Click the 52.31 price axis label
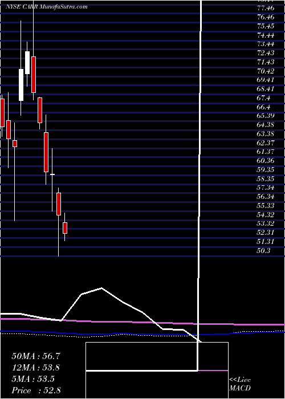This screenshot has width=285, height=399. point(266,233)
